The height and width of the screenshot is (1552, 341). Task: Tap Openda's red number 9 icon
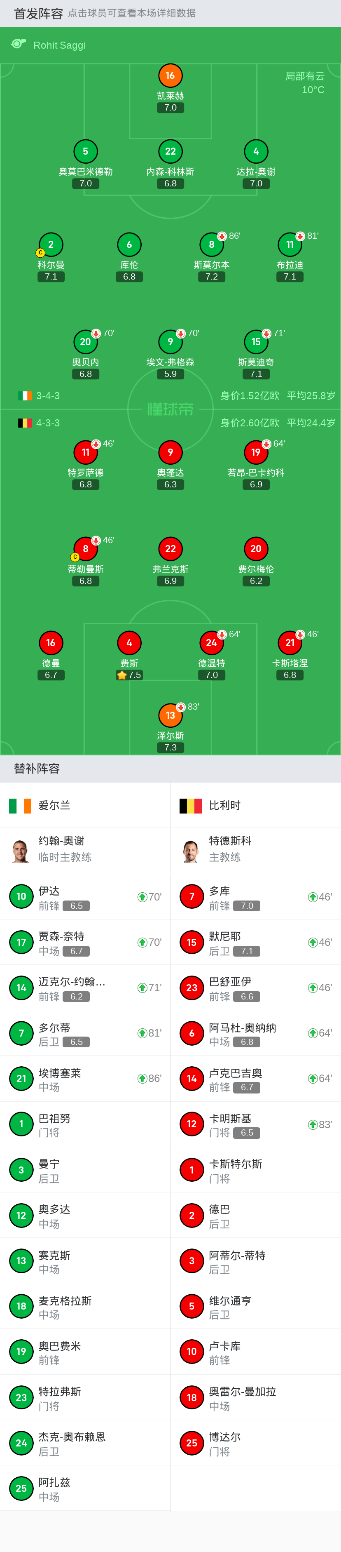[x=170, y=452]
